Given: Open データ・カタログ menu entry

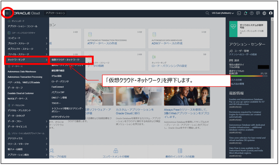Looking at the screenshot, I should click(16, 116).
